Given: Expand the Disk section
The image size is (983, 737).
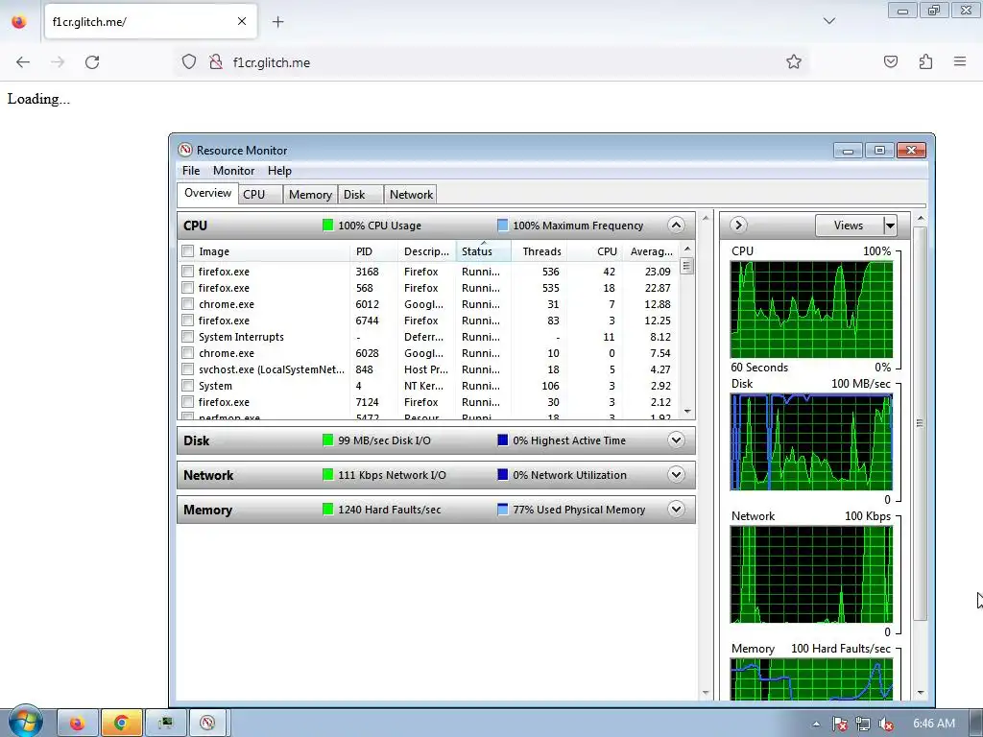Looking at the screenshot, I should (676, 440).
